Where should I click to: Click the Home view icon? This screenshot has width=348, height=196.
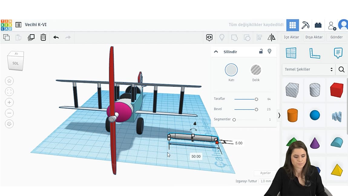click(9, 81)
